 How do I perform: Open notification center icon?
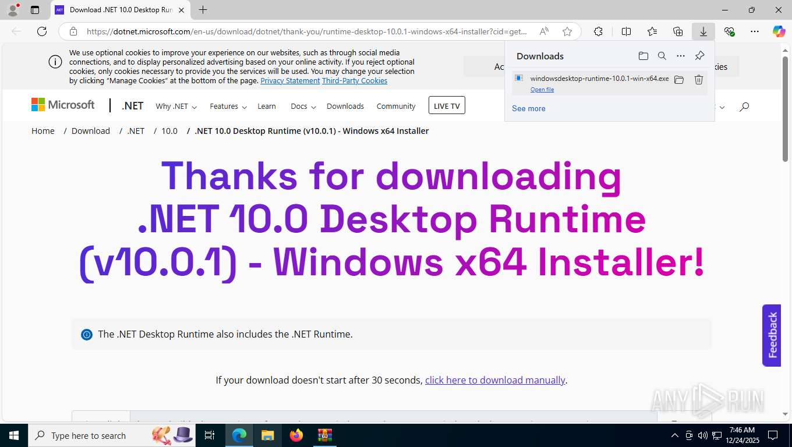[x=773, y=435]
